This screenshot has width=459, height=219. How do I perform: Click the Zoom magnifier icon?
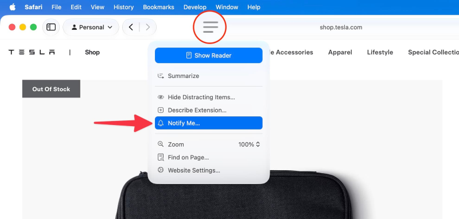[x=161, y=144]
